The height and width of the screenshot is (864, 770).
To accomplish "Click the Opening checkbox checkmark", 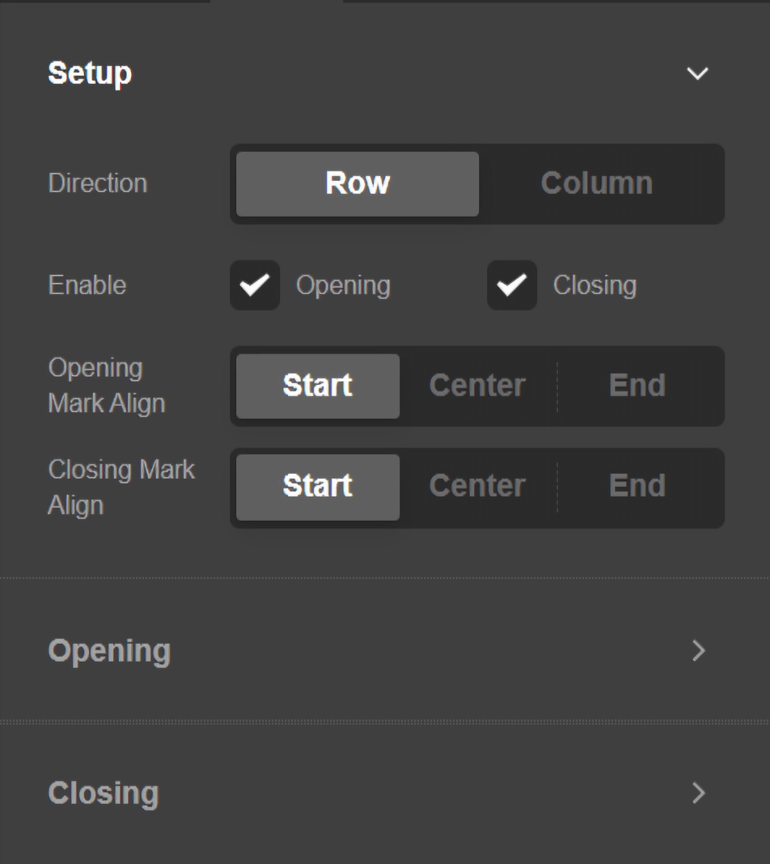I will click(255, 285).
